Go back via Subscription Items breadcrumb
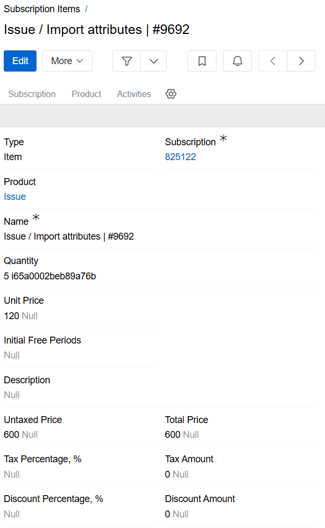The width and height of the screenshot is (325, 528). 42,8
